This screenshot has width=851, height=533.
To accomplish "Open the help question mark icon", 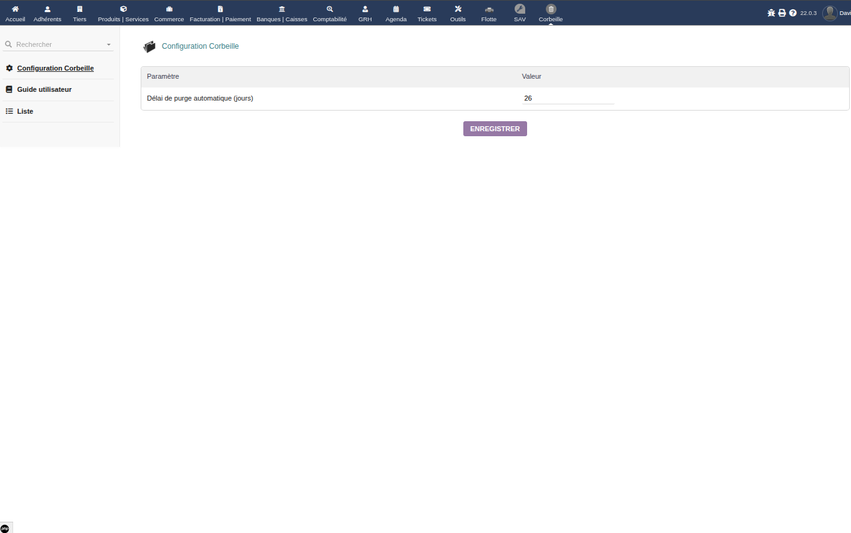I will [793, 12].
